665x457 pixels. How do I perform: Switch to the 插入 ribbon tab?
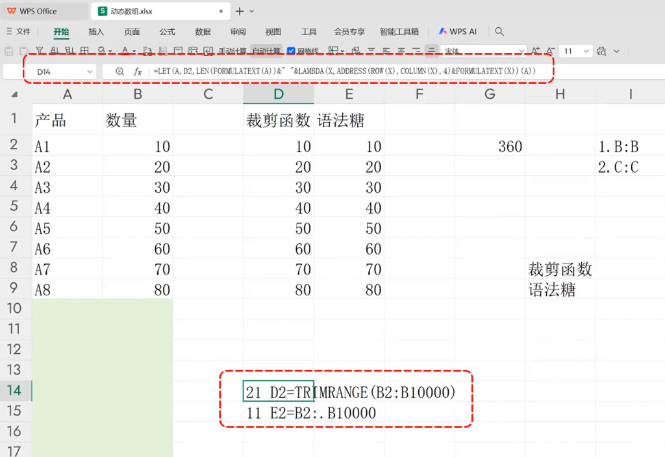pos(96,31)
